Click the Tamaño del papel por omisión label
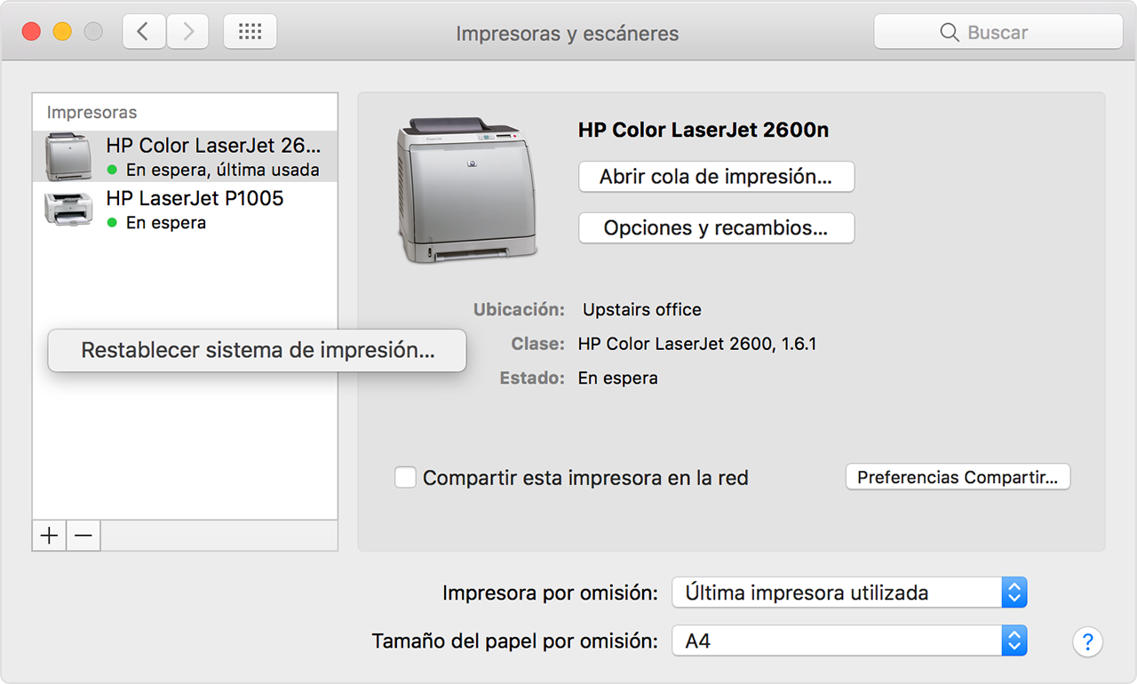 point(515,640)
